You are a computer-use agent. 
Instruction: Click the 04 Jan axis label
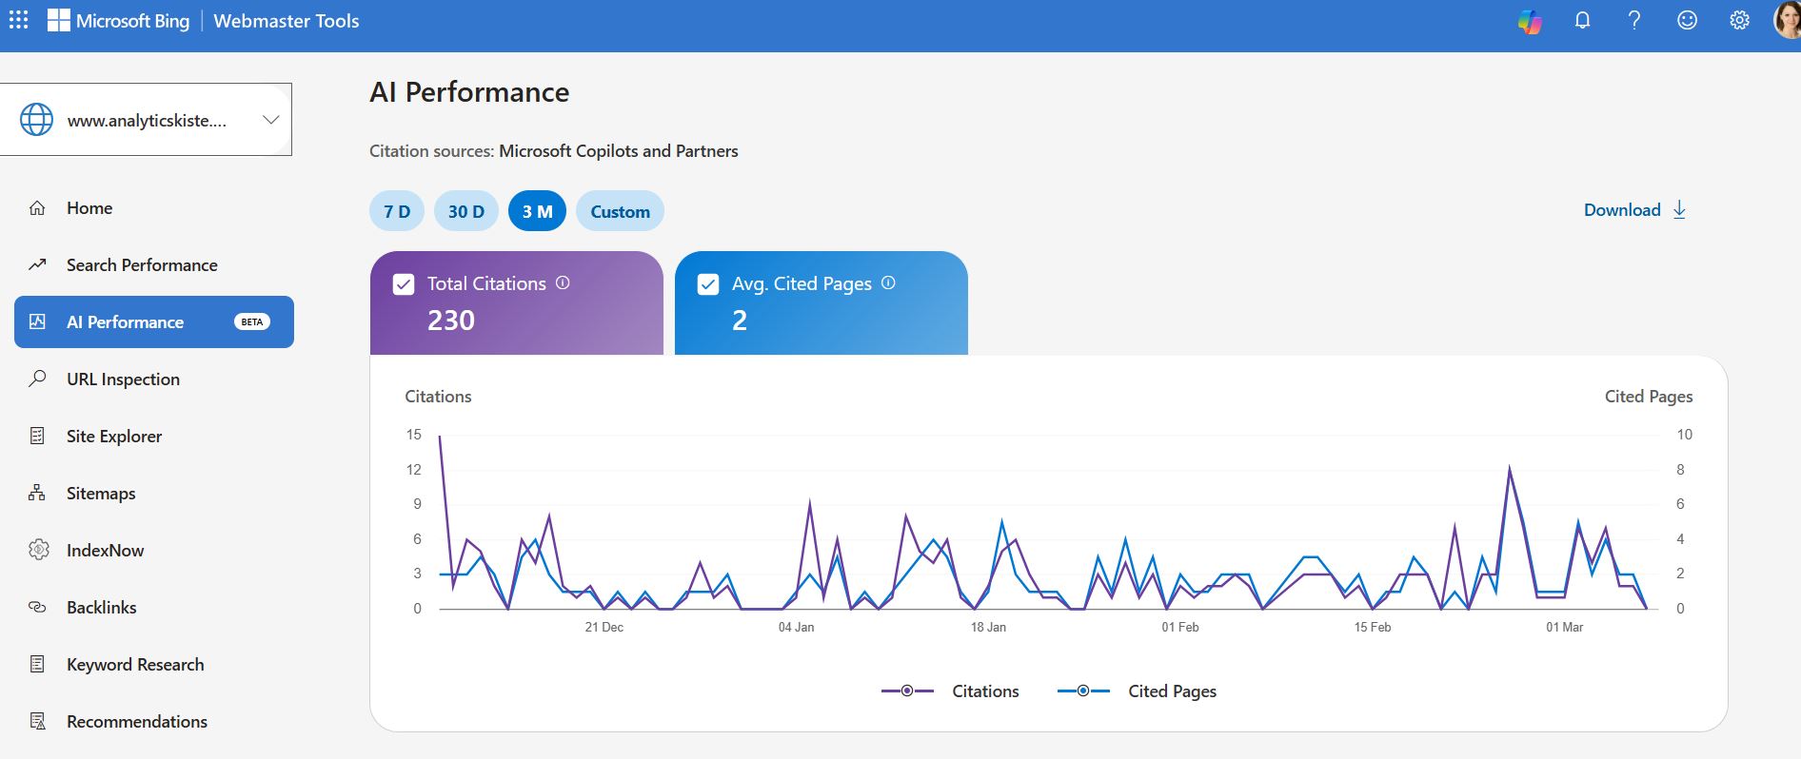pyautogui.click(x=796, y=627)
